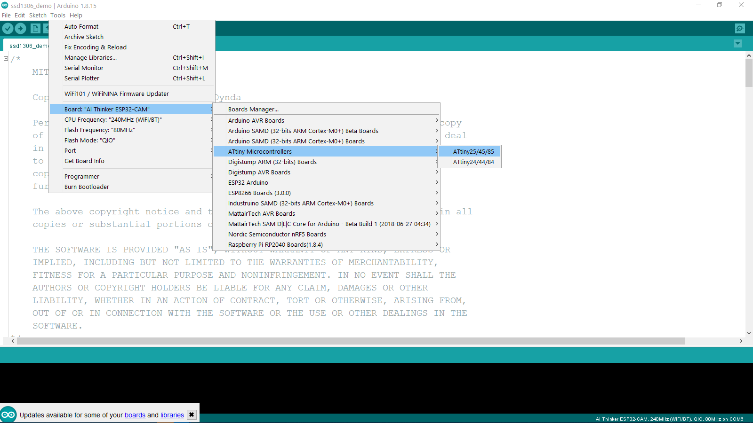753x423 pixels.
Task: Expand ESP32 Arduino boards group
Action: click(x=327, y=183)
